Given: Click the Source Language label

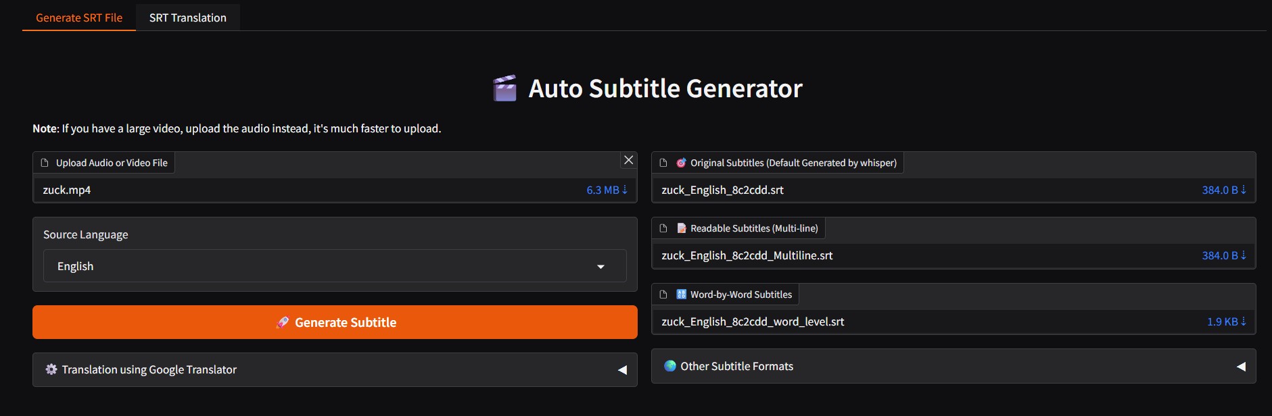Looking at the screenshot, I should [x=85, y=235].
